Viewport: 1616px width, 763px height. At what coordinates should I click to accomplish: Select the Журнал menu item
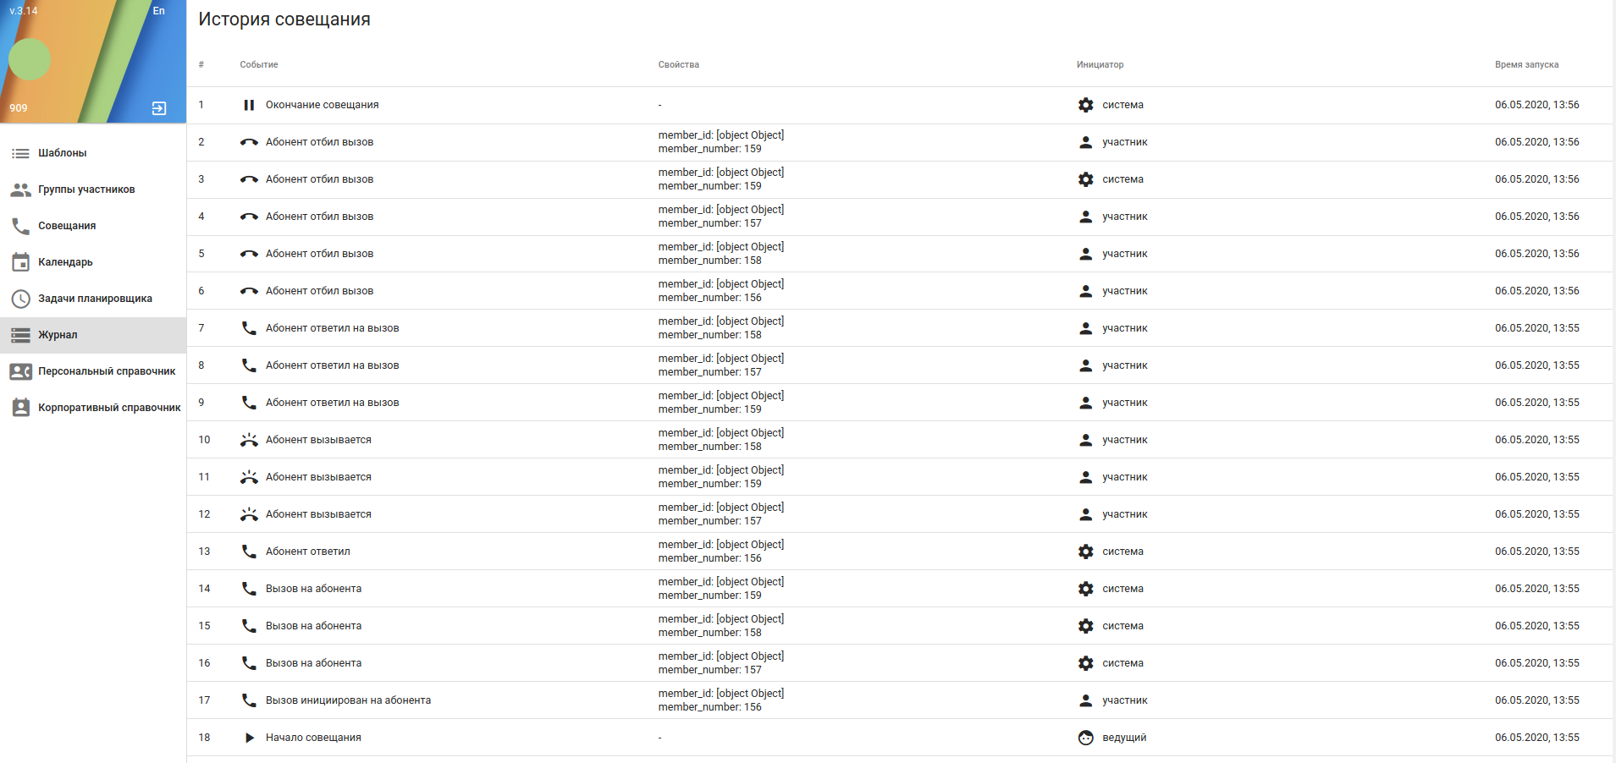coord(58,335)
